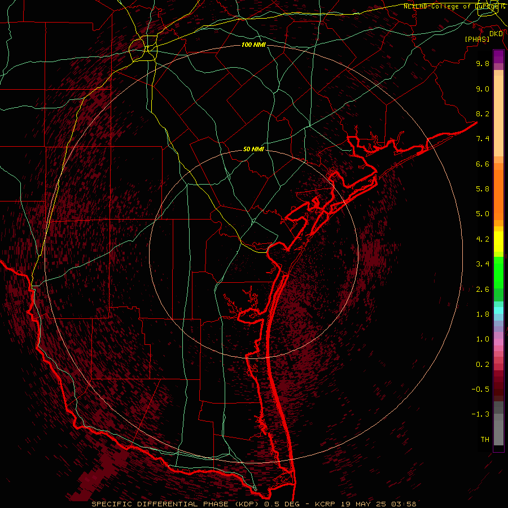Click the [PHAS] units label above scale
The width and height of the screenshot is (508, 508).
point(477,40)
